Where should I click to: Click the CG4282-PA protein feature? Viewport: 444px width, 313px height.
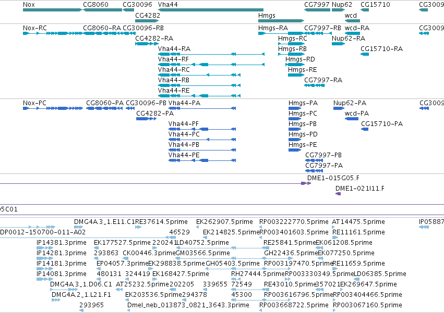[x=147, y=119]
